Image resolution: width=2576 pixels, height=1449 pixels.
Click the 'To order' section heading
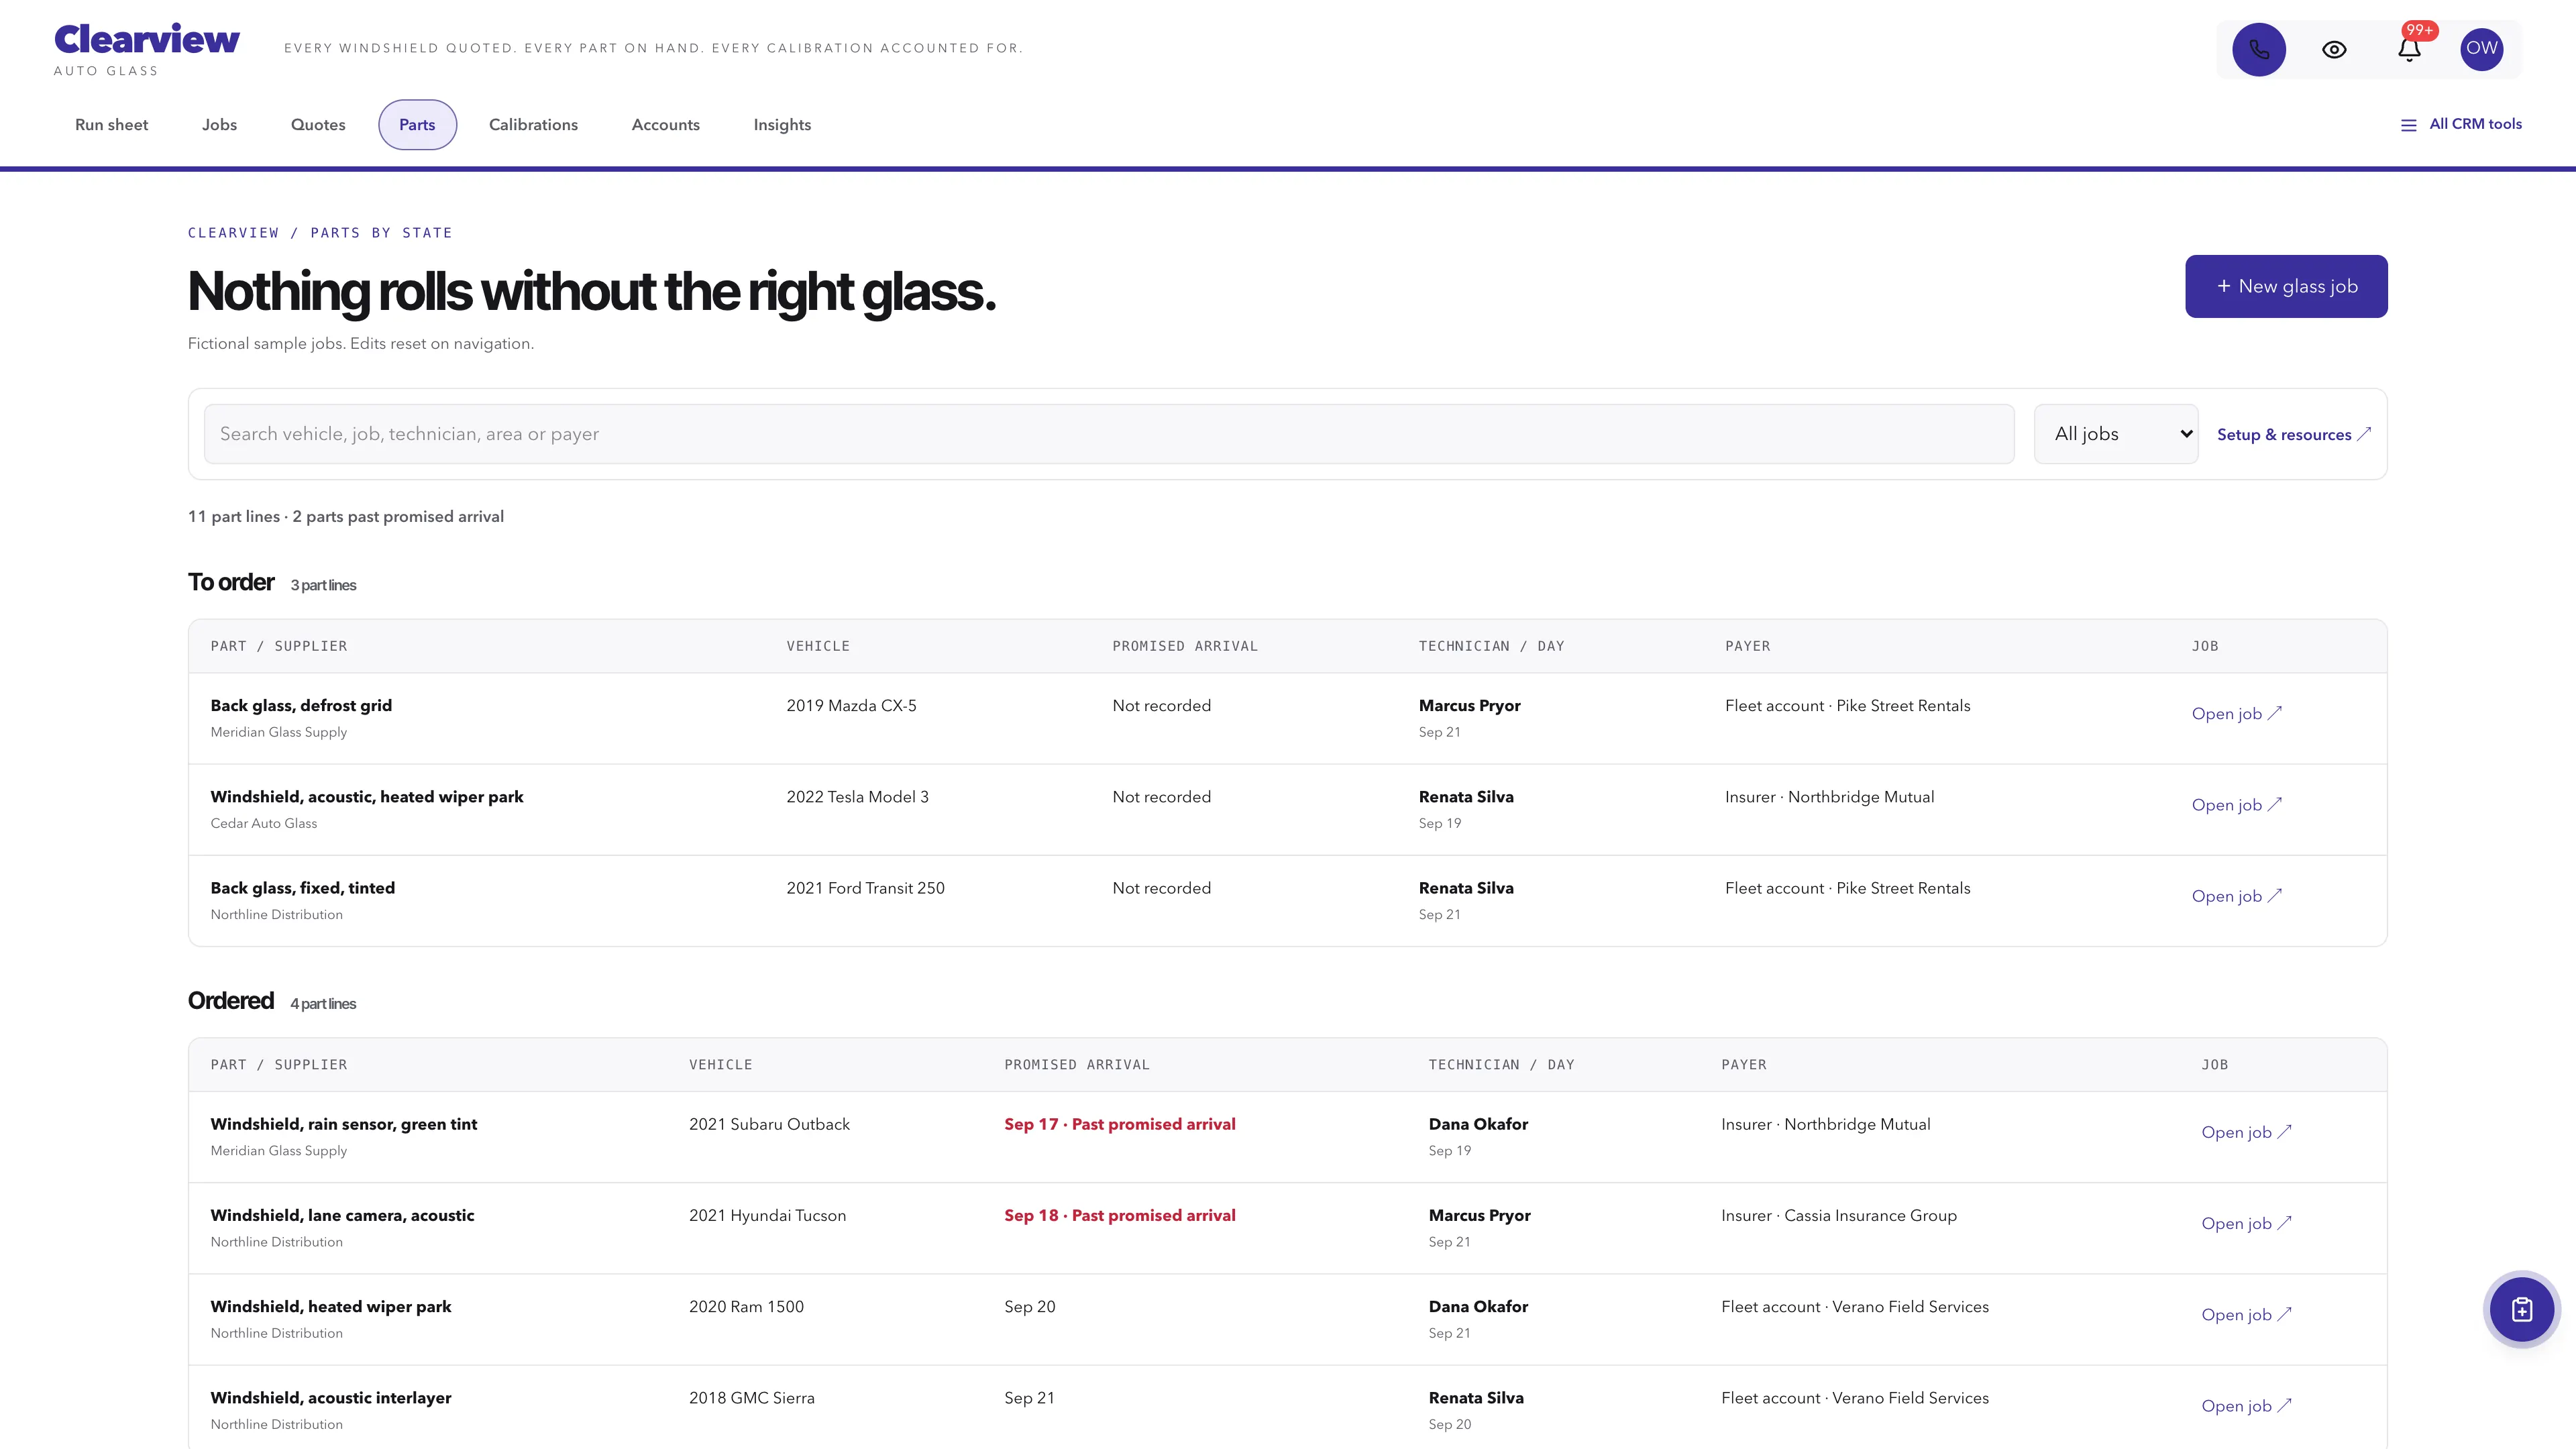pyautogui.click(x=231, y=582)
